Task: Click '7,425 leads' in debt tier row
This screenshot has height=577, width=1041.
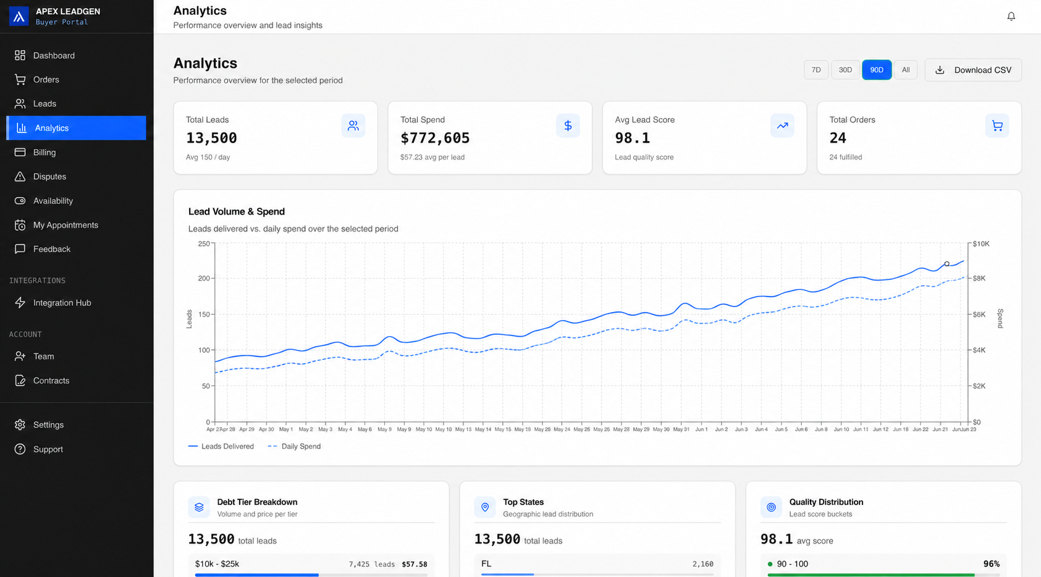Action: coord(372,564)
